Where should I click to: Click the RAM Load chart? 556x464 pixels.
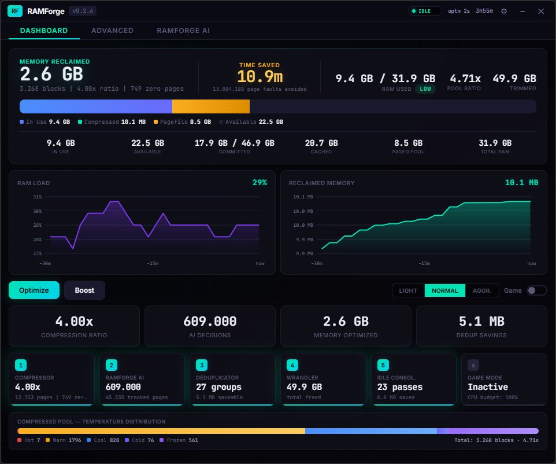pyautogui.click(x=142, y=223)
